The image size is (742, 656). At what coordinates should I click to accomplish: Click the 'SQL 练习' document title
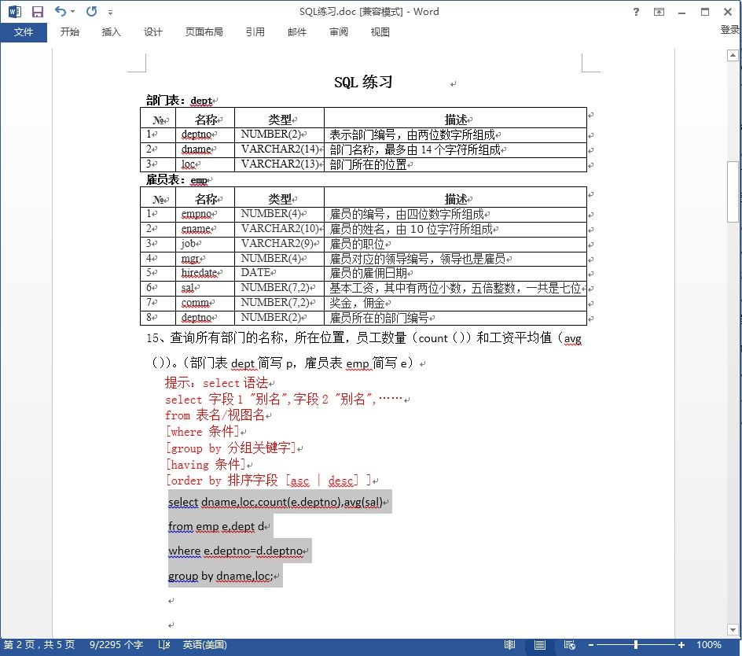[363, 82]
